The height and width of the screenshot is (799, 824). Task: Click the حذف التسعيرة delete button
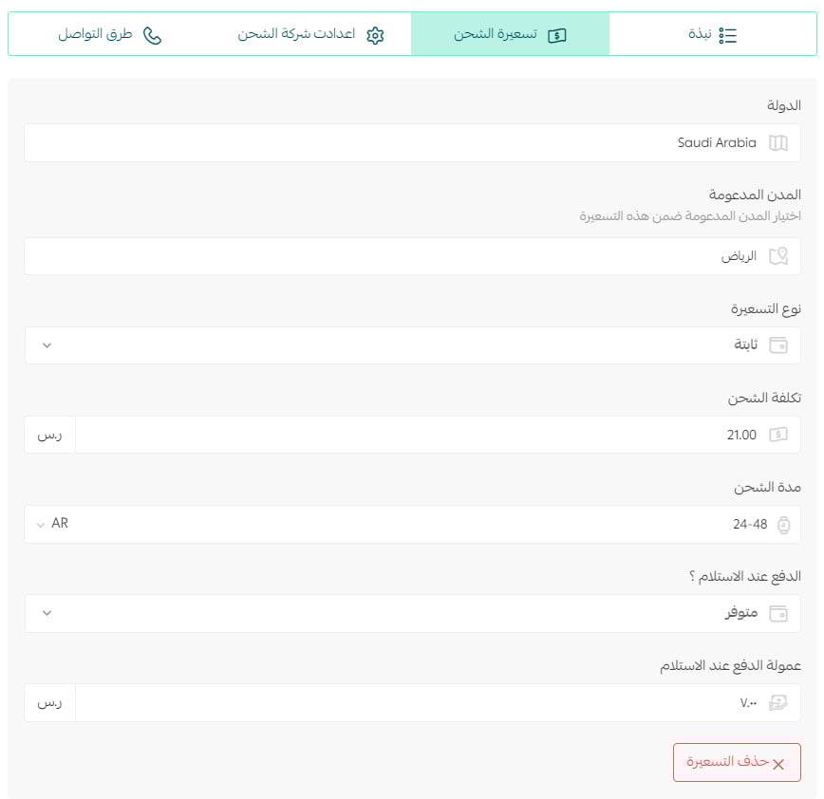737,762
